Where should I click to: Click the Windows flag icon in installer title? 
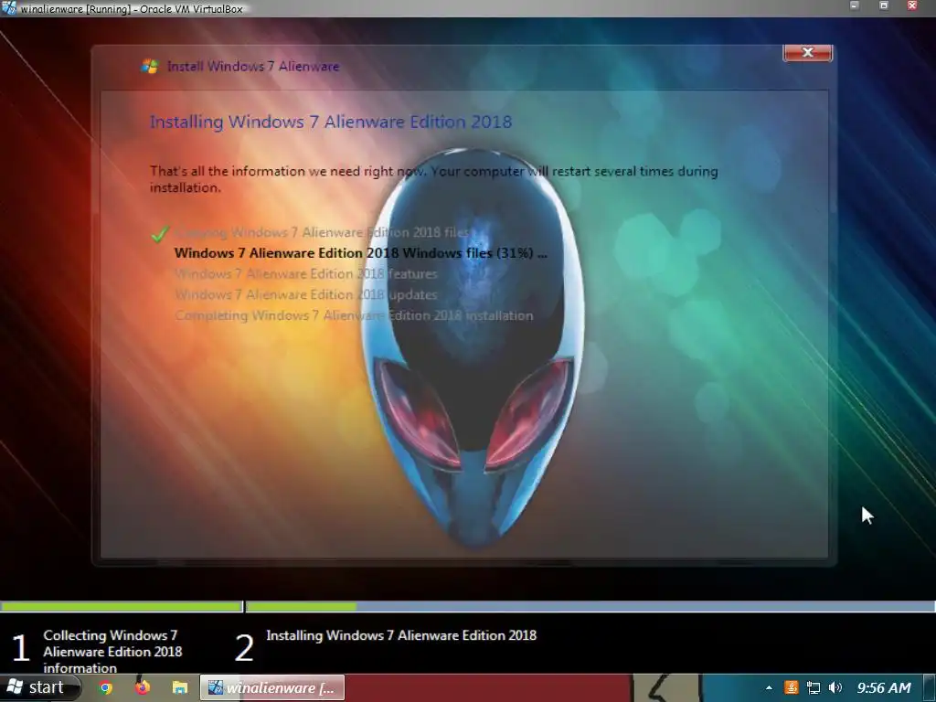click(150, 66)
